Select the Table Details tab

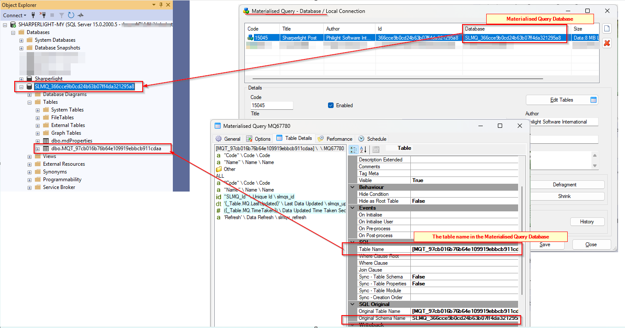tap(294, 138)
